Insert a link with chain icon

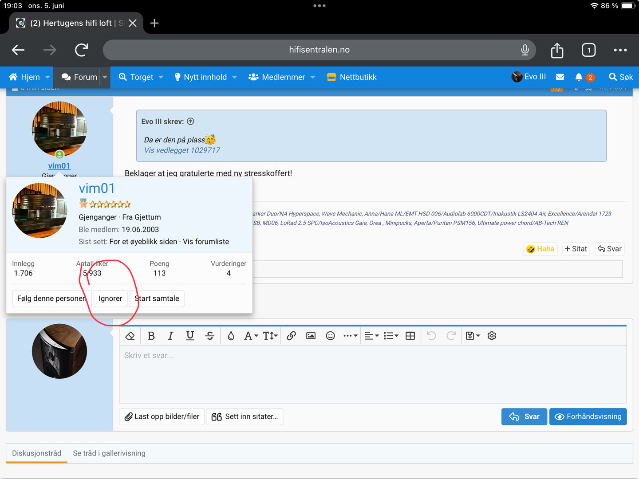point(291,336)
